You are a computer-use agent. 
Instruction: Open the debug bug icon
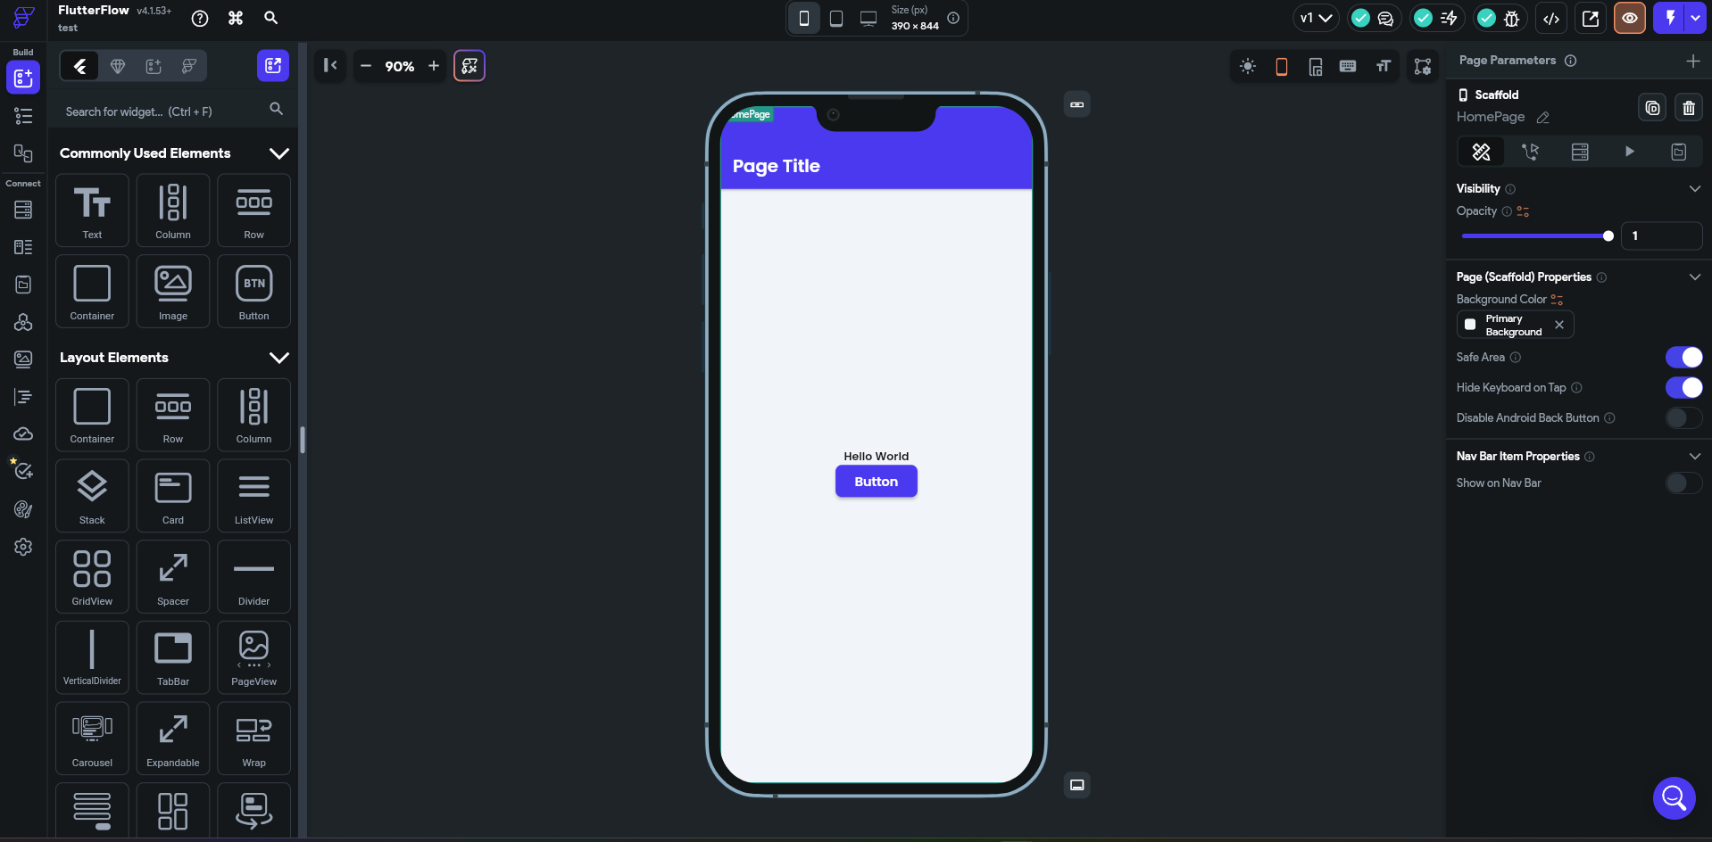(1511, 18)
